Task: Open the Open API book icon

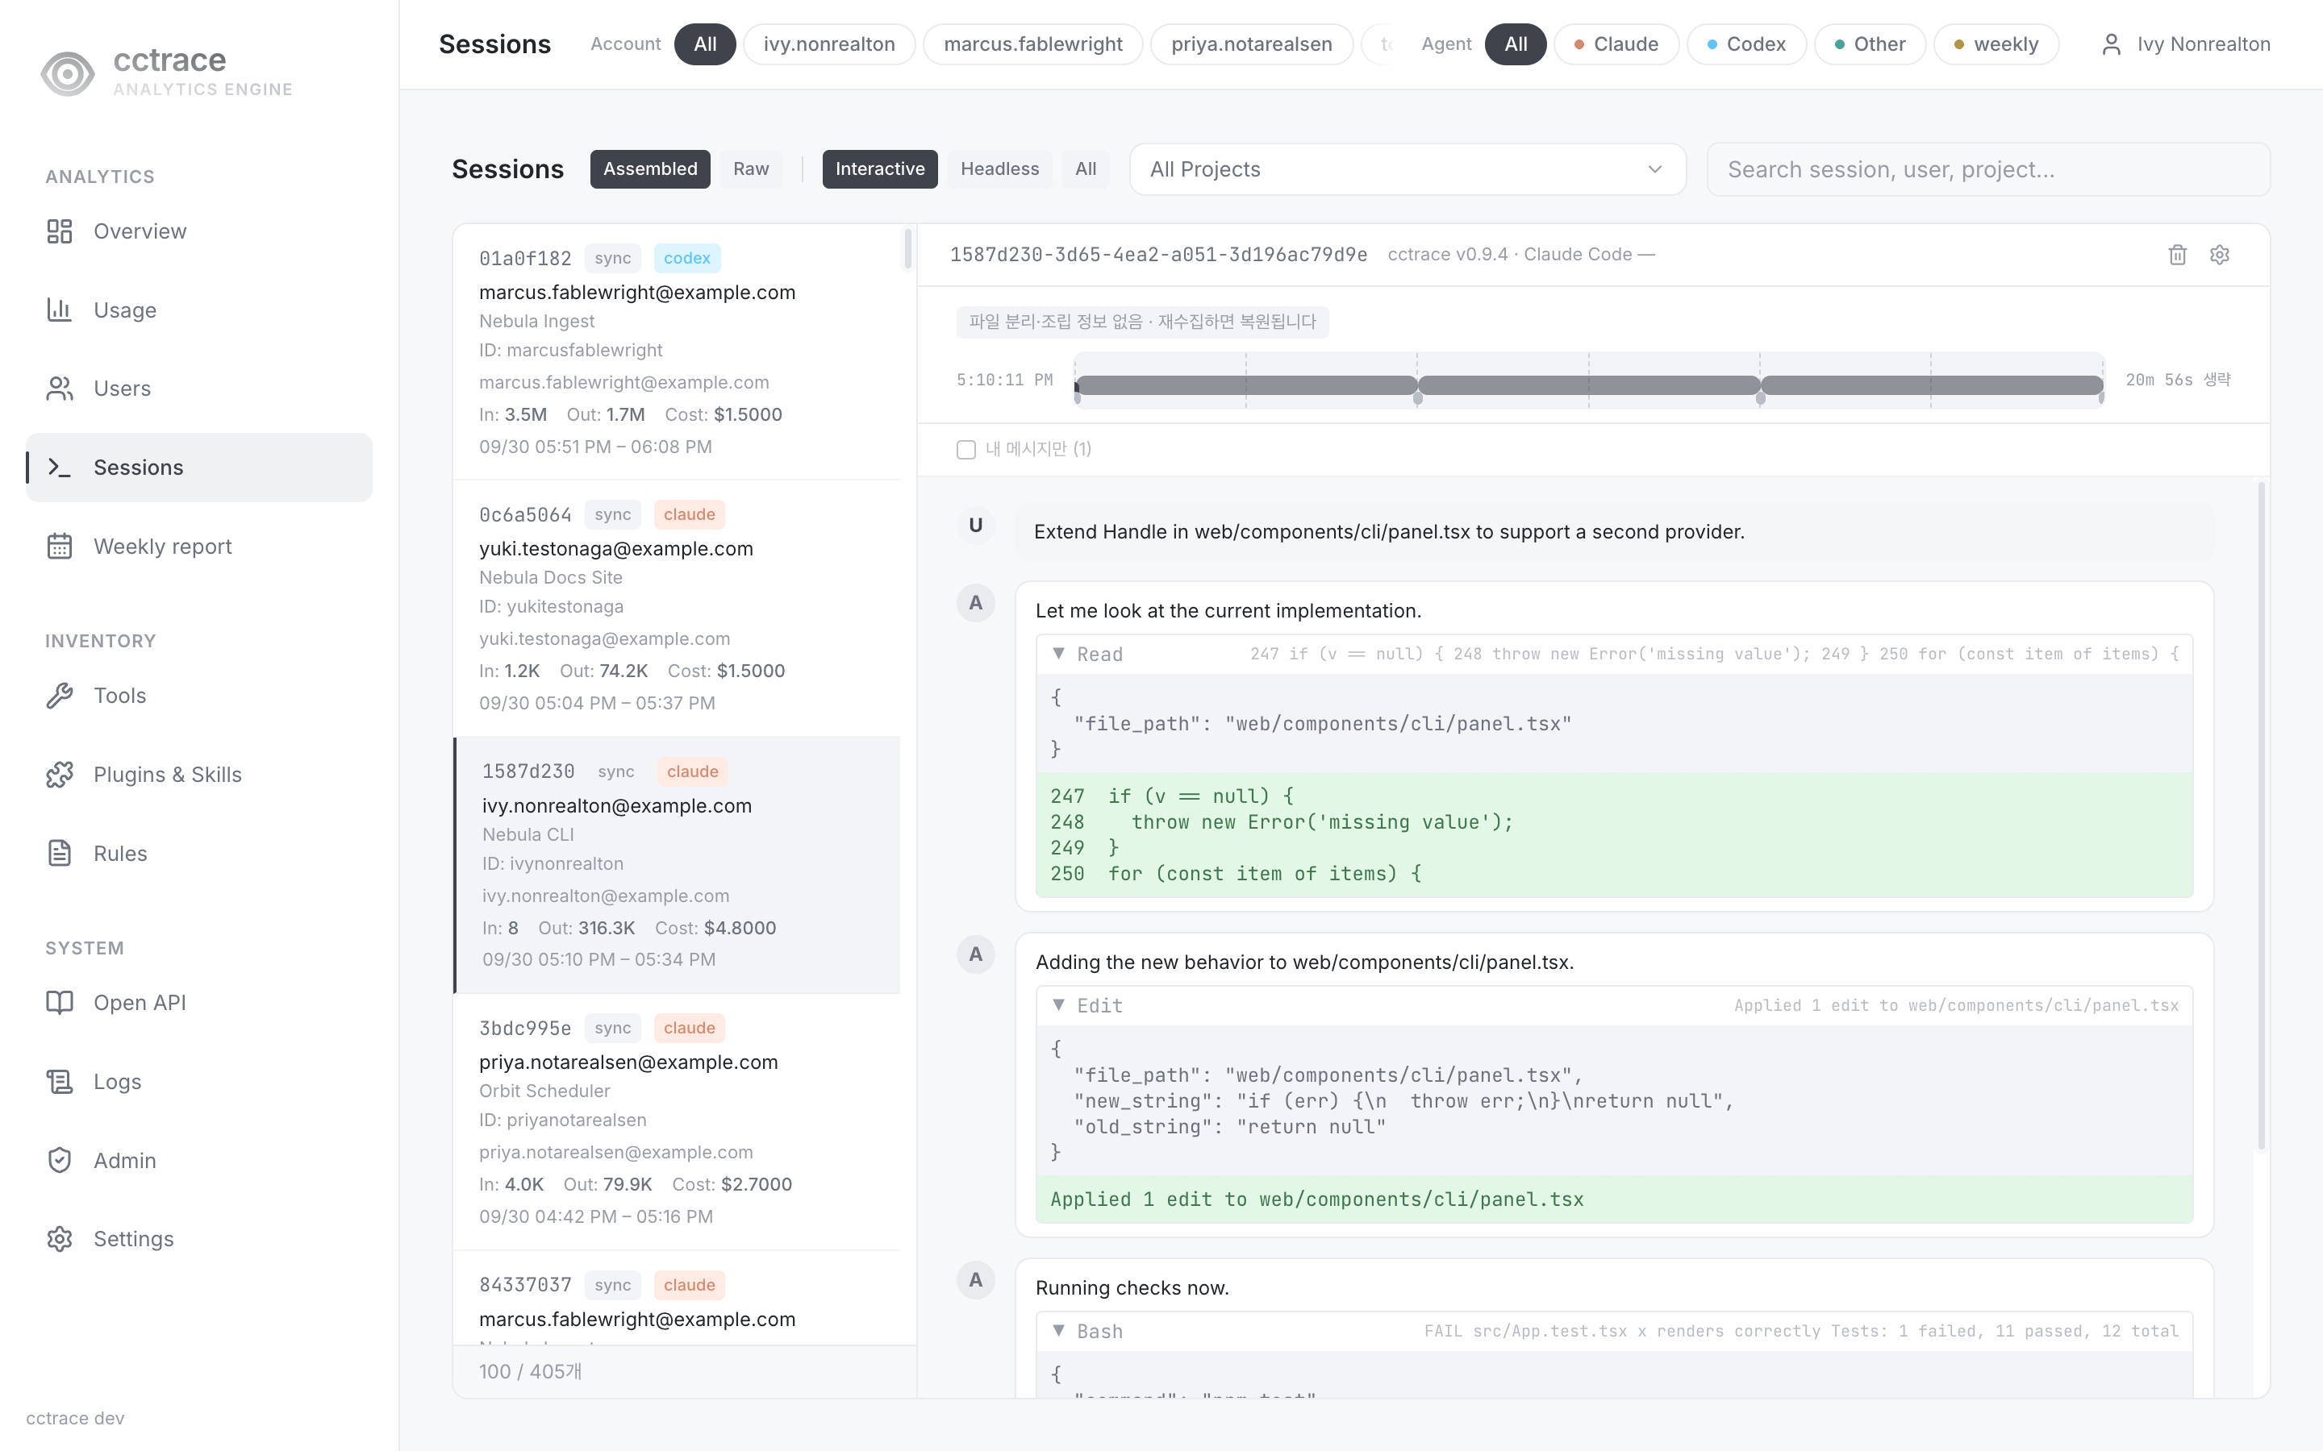Action: (60, 1003)
